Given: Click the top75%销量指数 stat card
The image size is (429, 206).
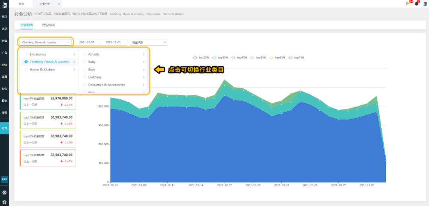Looking at the screenshot, I should coord(48,158).
